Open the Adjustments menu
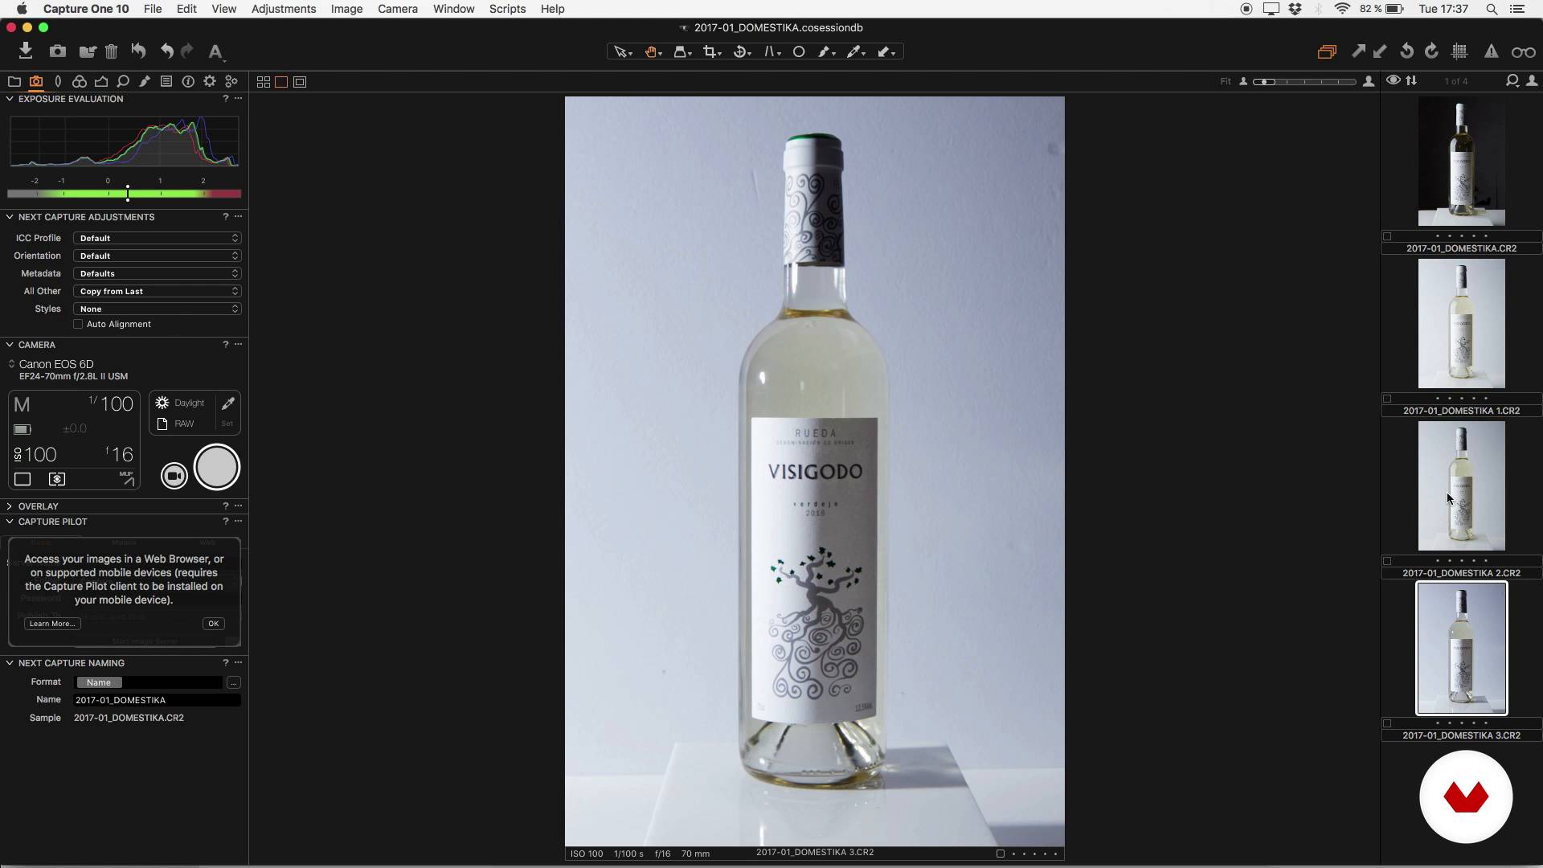Image resolution: width=1543 pixels, height=868 pixels. [x=284, y=9]
